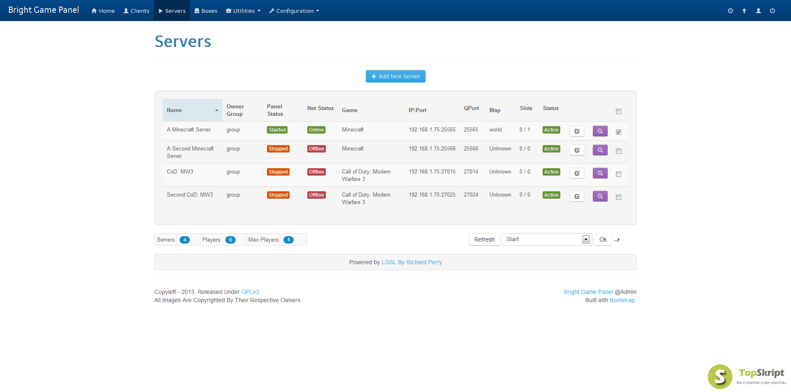Sort by Map column header
Screen dimensions: 791x392
tap(501, 110)
